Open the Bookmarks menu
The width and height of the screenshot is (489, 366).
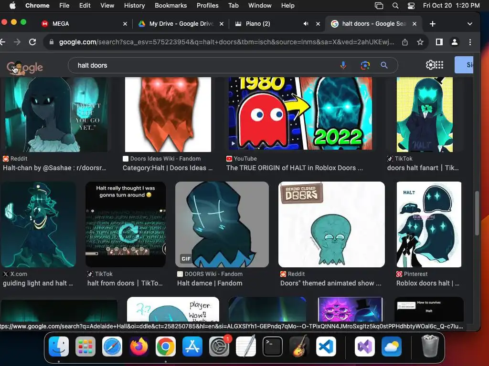(x=170, y=5)
